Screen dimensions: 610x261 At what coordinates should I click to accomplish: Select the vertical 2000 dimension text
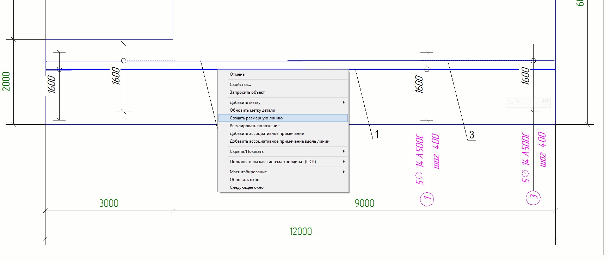click(x=6, y=81)
